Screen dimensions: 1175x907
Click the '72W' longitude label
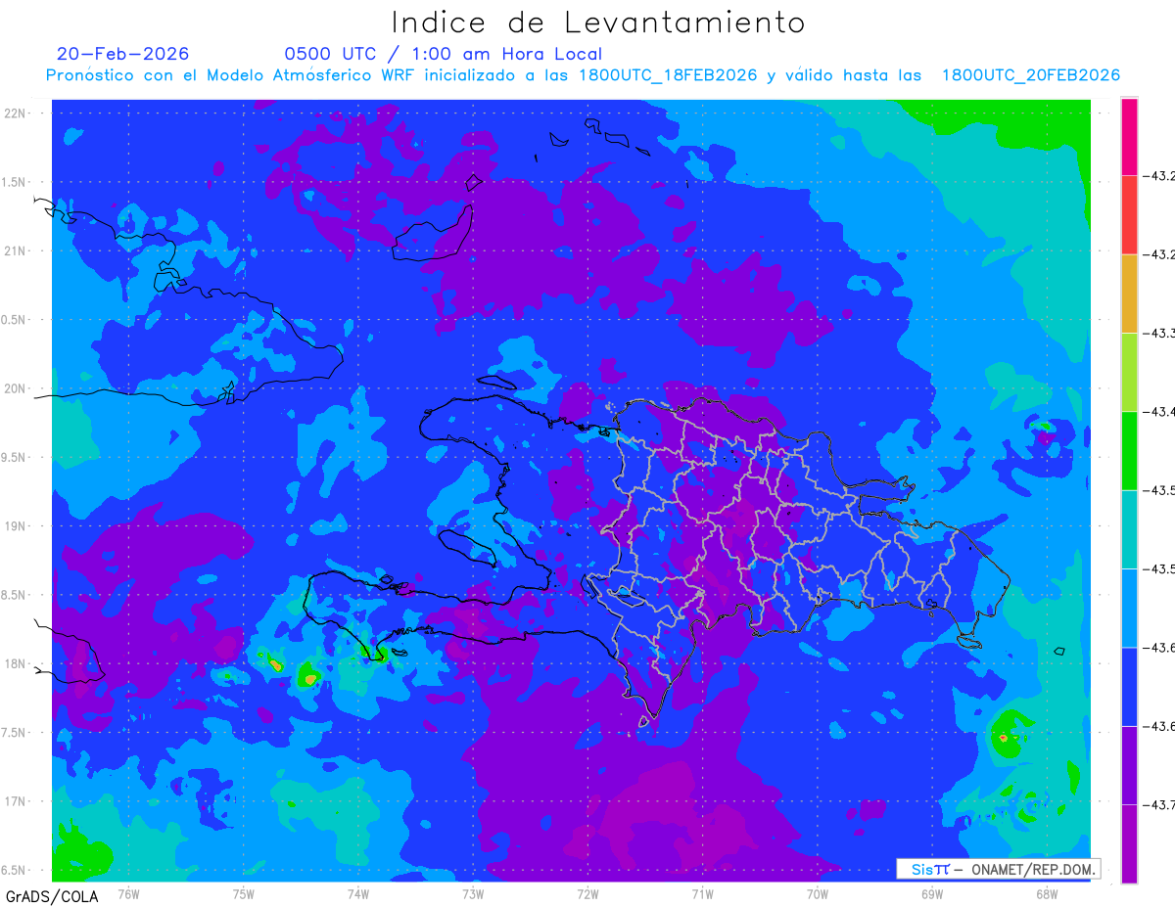[587, 892]
